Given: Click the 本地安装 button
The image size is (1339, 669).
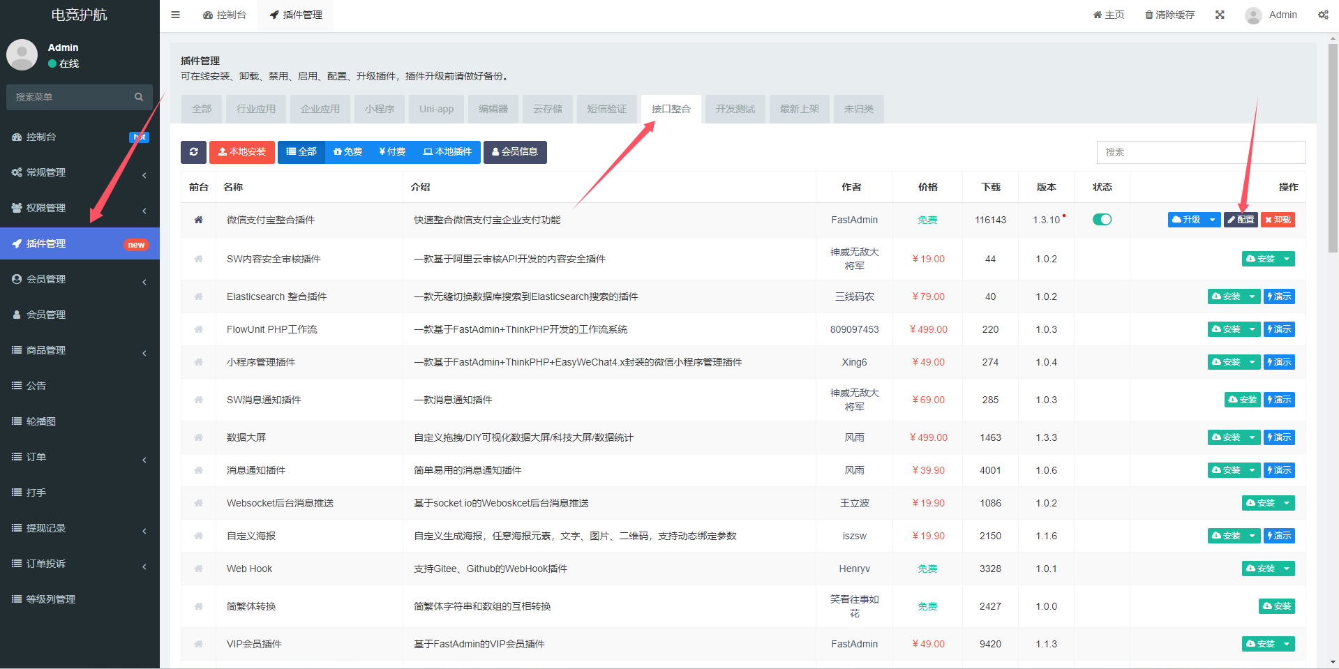Looking at the screenshot, I should coord(241,152).
